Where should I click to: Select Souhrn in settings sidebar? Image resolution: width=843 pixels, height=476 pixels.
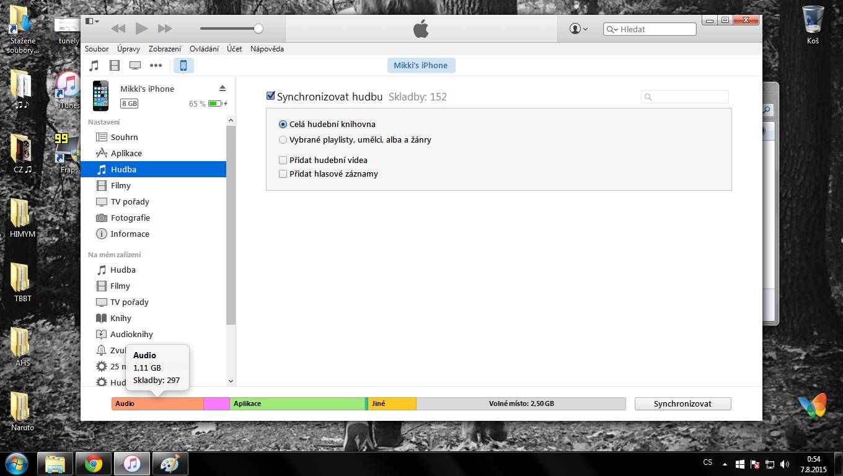tap(153, 137)
